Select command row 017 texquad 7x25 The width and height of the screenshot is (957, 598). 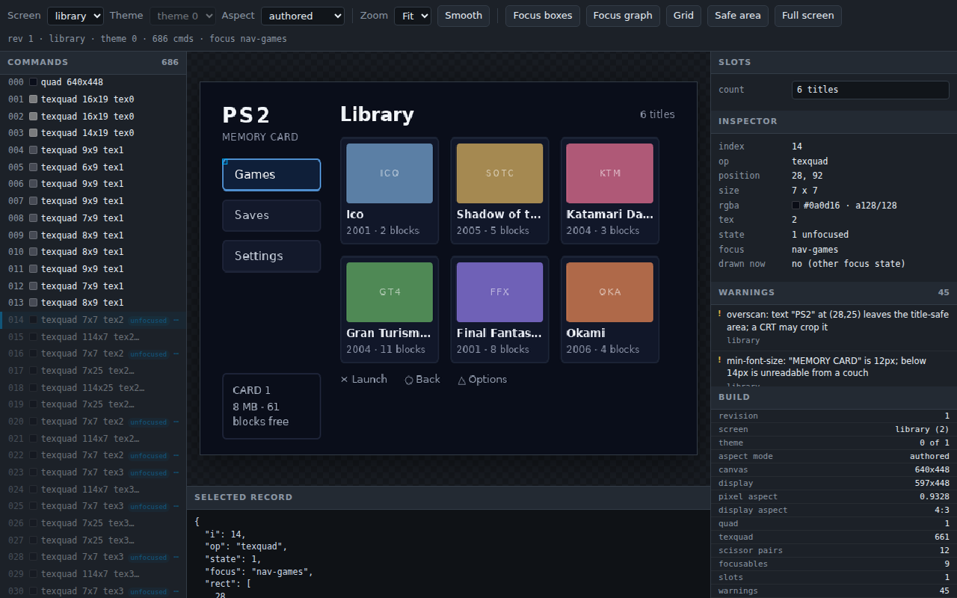pyautogui.click(x=93, y=371)
